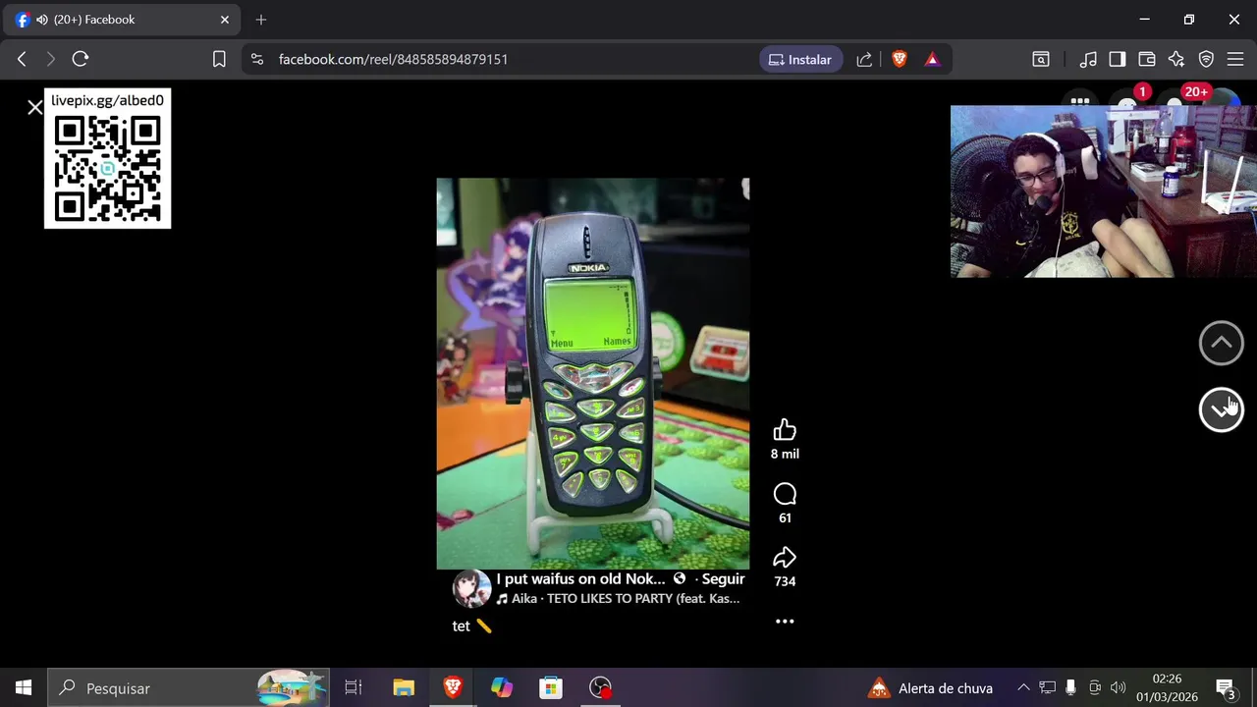
Task: Open the browser hamburger menu
Action: point(1235,59)
